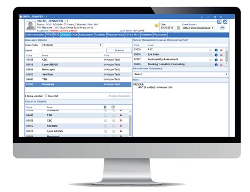
Task: Tick second checkbox in CBC selected row
Action: point(114,121)
